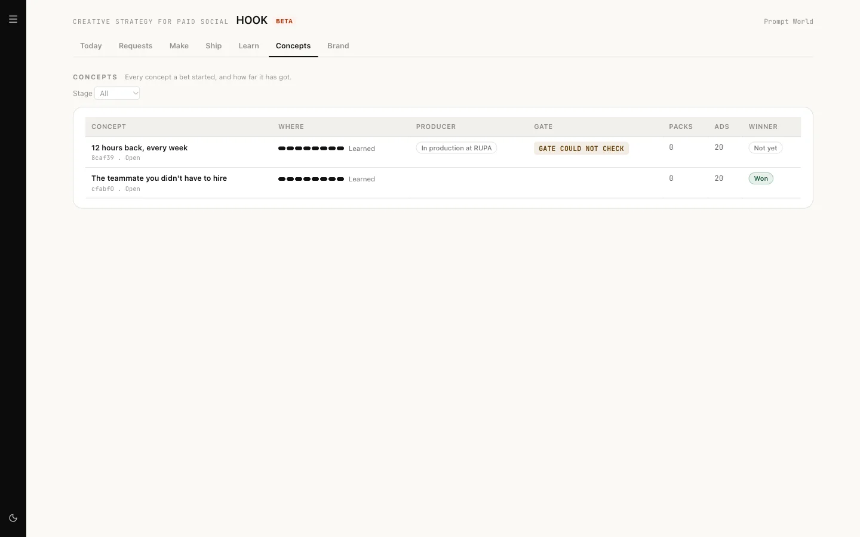The width and height of the screenshot is (860, 537).
Task: Open the Stage filter dropdown
Action: tap(117, 93)
